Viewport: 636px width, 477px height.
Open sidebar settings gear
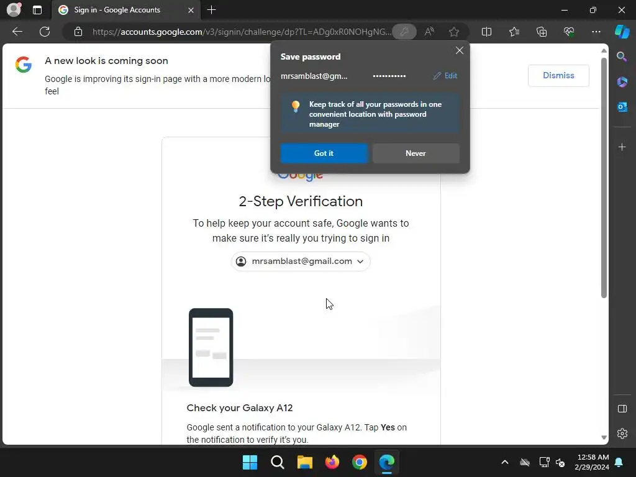tap(622, 434)
